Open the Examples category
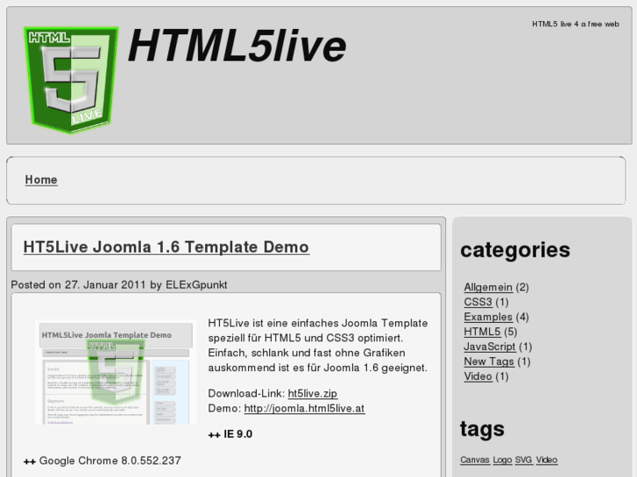637x477 pixels. pyautogui.click(x=488, y=317)
